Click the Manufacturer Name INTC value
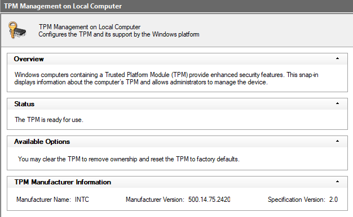353x217 pixels. 82,200
